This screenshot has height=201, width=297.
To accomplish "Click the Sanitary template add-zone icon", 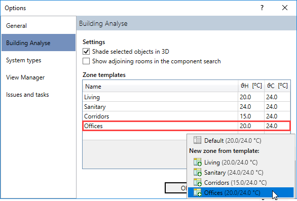I will pyautogui.click(x=197, y=172).
